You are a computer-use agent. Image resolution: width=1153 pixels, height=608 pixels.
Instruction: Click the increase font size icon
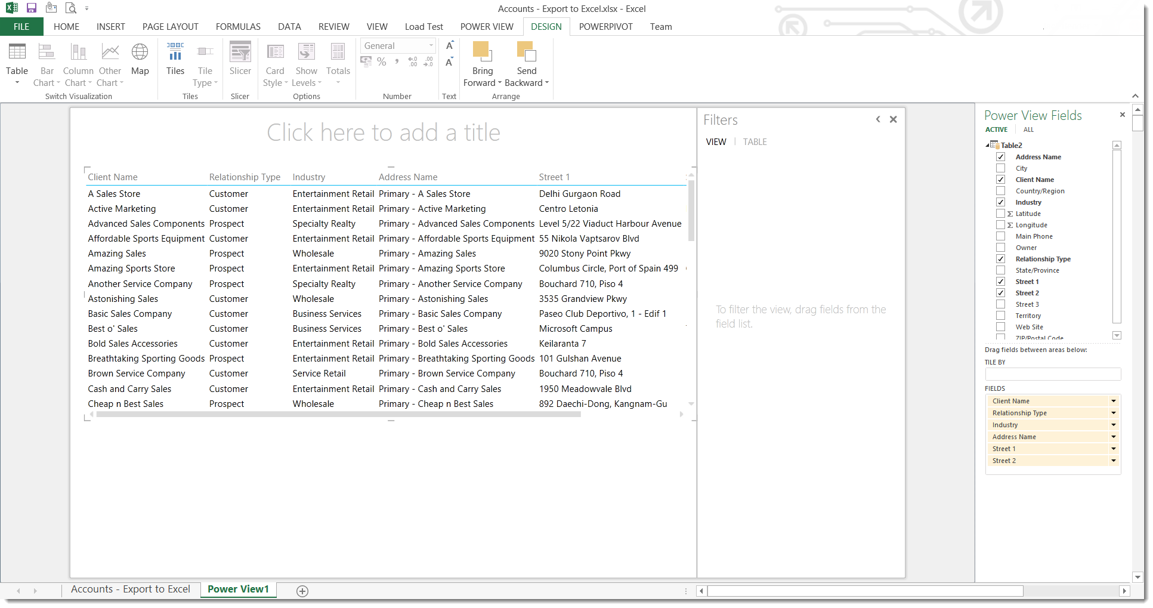(x=450, y=46)
